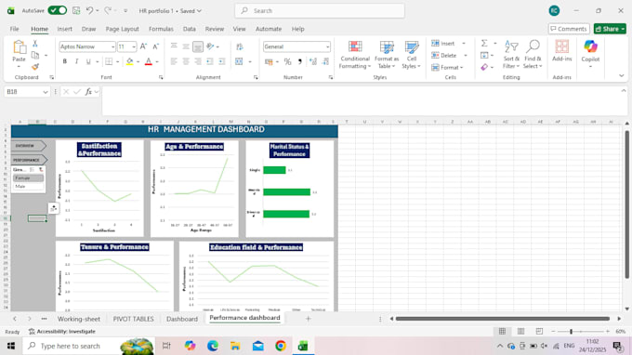Click the Percent Style icon
Screen dimensions: 632x355
287,61
